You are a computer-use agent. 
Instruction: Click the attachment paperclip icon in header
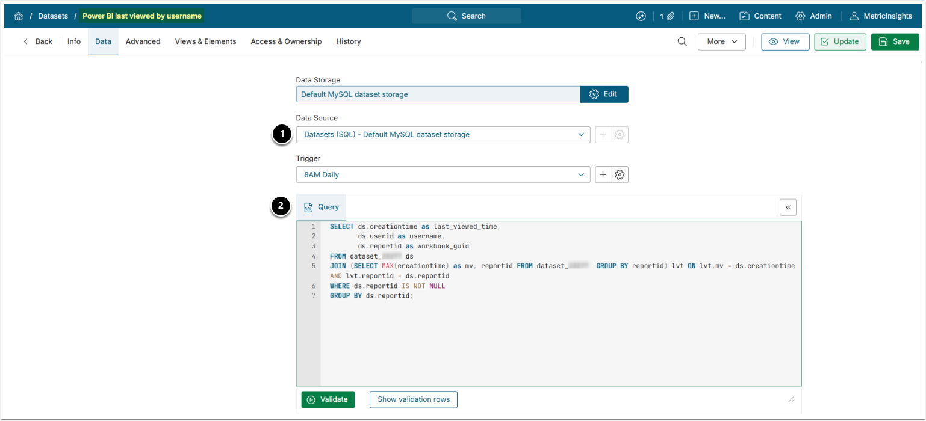pos(670,16)
